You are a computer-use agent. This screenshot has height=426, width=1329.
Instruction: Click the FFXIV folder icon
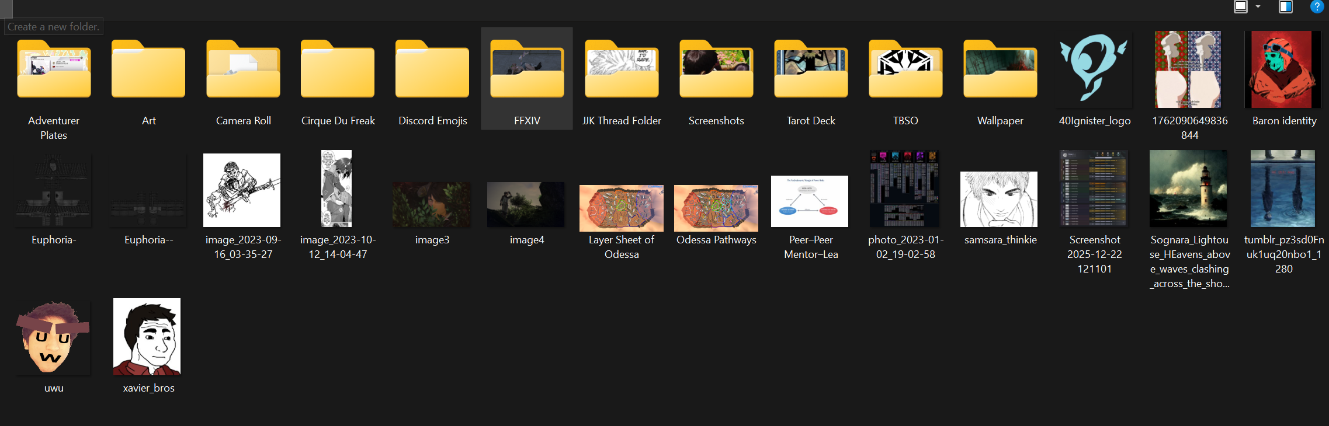point(527,69)
